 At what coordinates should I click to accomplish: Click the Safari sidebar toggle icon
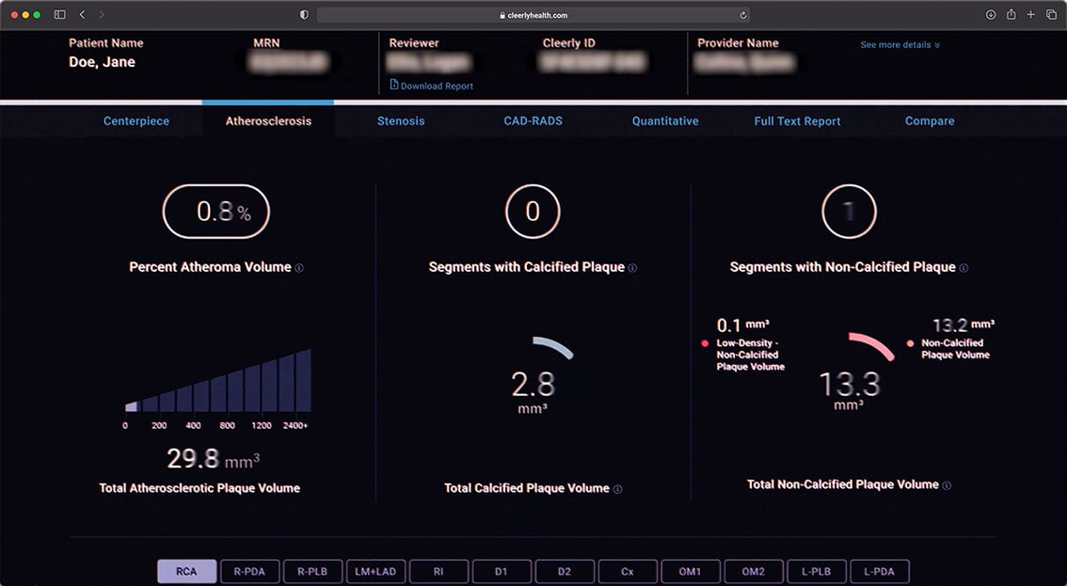tap(59, 15)
